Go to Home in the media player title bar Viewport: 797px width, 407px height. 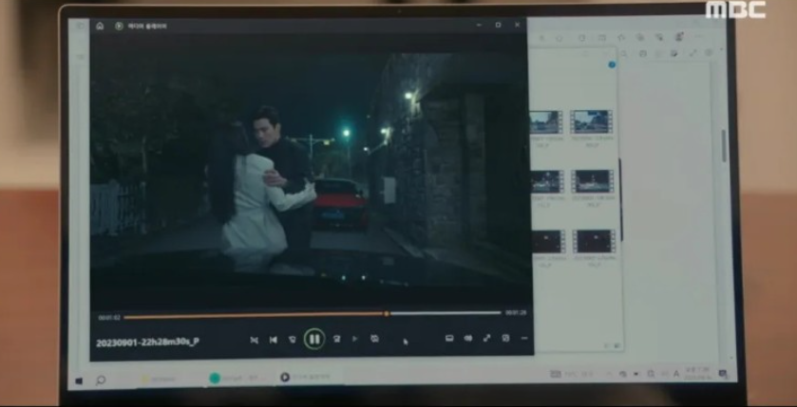point(100,26)
